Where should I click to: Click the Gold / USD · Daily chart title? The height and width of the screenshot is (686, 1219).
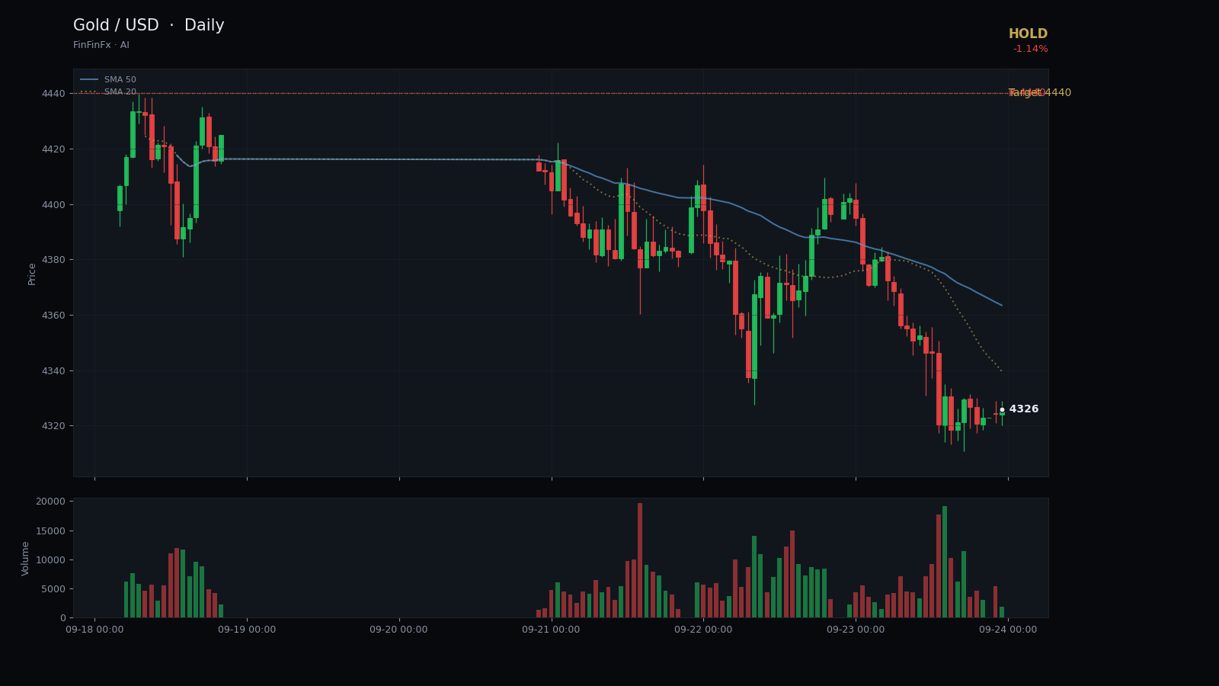click(x=149, y=26)
